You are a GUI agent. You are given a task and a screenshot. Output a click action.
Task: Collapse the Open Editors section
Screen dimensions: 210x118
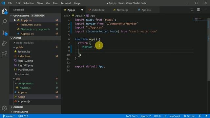(x=35, y=16)
